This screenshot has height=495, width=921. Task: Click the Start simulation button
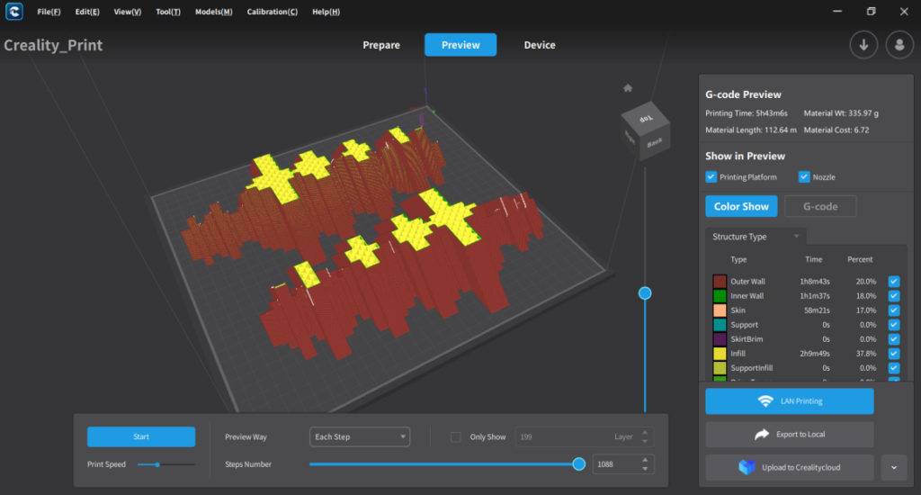(141, 436)
